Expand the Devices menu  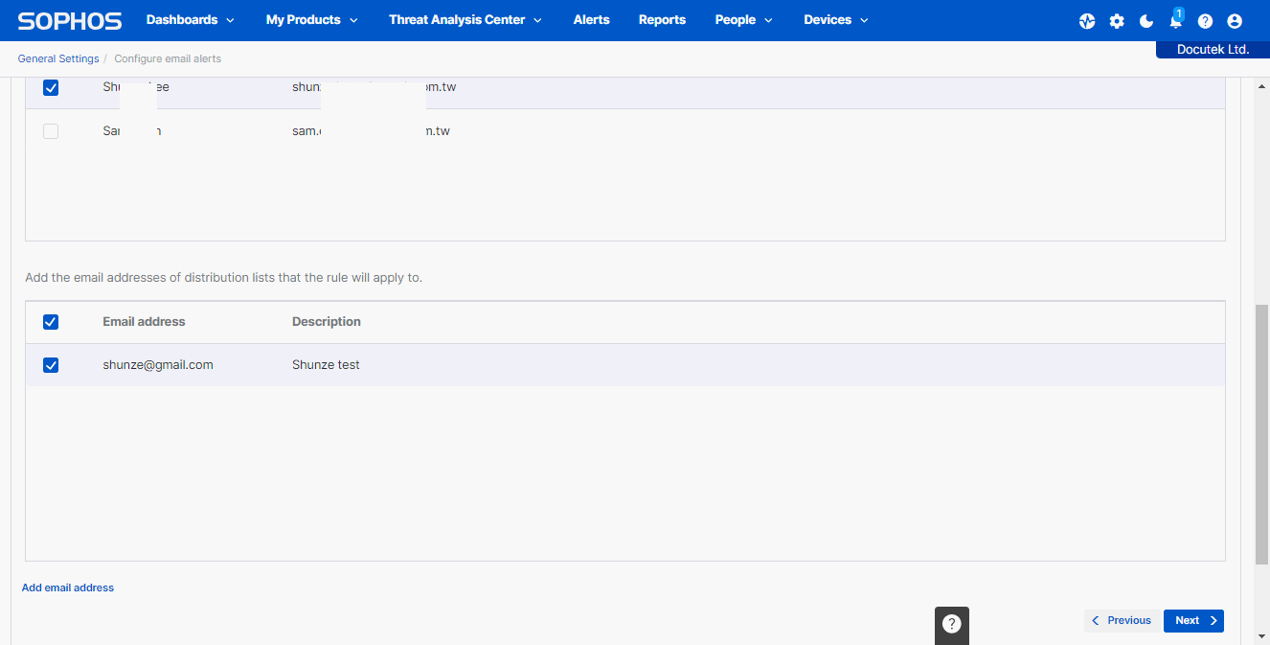[x=836, y=20]
